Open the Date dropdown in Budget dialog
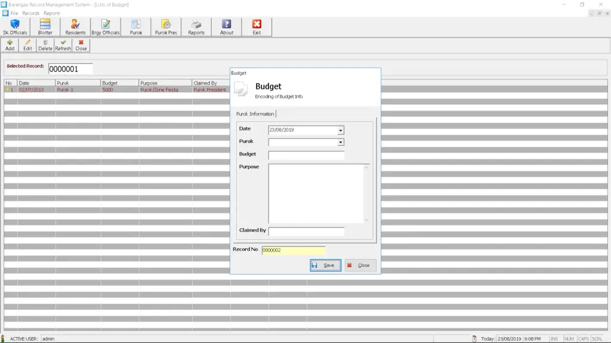 pos(340,130)
